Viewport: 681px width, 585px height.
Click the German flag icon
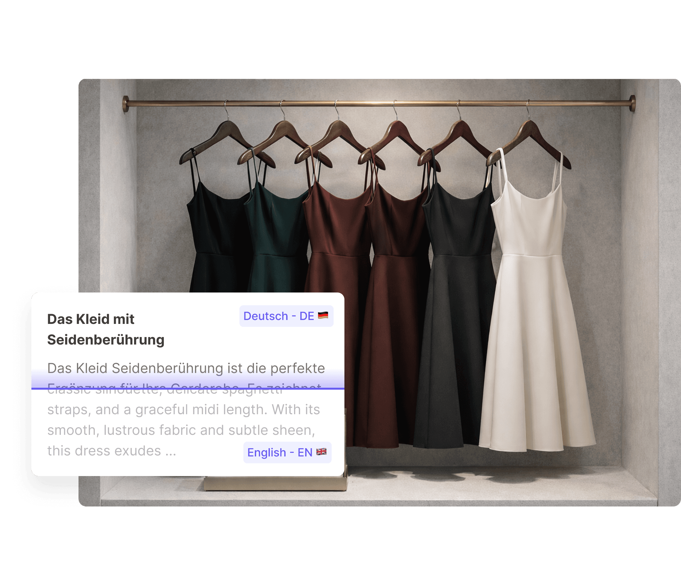(x=323, y=315)
